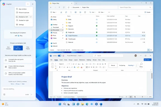Expand the Share button dropdown in Word
Image resolution: width=161 pixels, height=107 pixels.
tap(151, 60)
